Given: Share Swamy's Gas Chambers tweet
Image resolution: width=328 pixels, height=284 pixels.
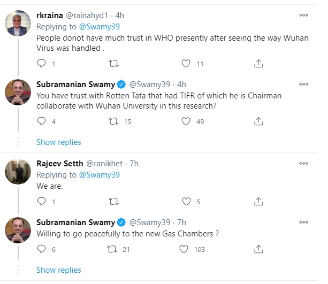Looking at the screenshot, I should tap(258, 249).
